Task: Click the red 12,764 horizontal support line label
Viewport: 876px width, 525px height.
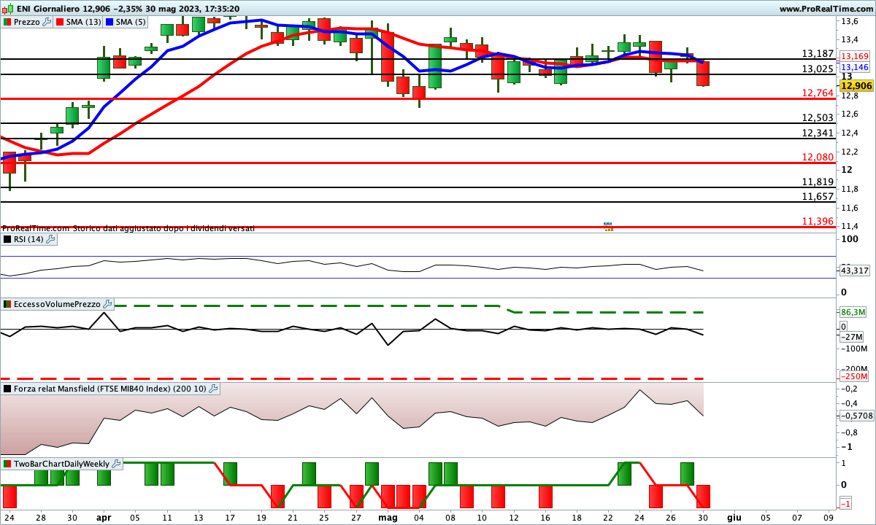Action: [x=818, y=93]
